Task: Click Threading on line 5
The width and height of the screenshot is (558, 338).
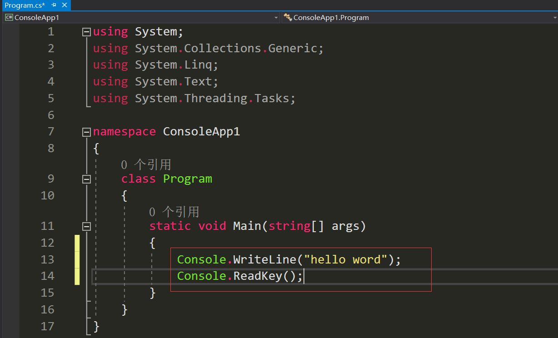Action: coord(216,99)
